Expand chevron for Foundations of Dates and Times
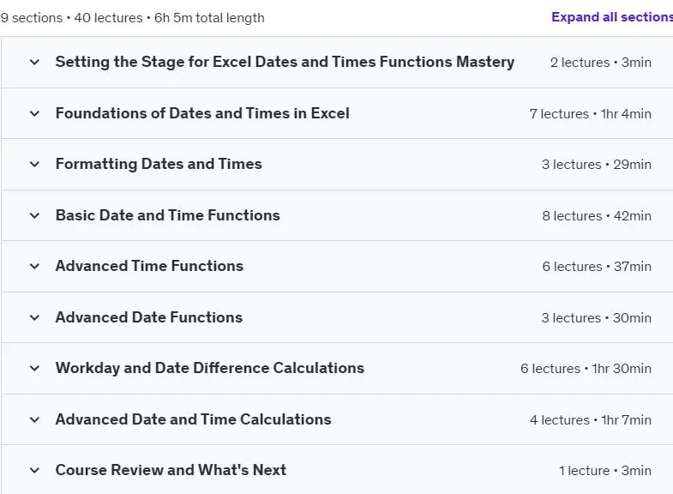The height and width of the screenshot is (494, 673). (x=34, y=114)
